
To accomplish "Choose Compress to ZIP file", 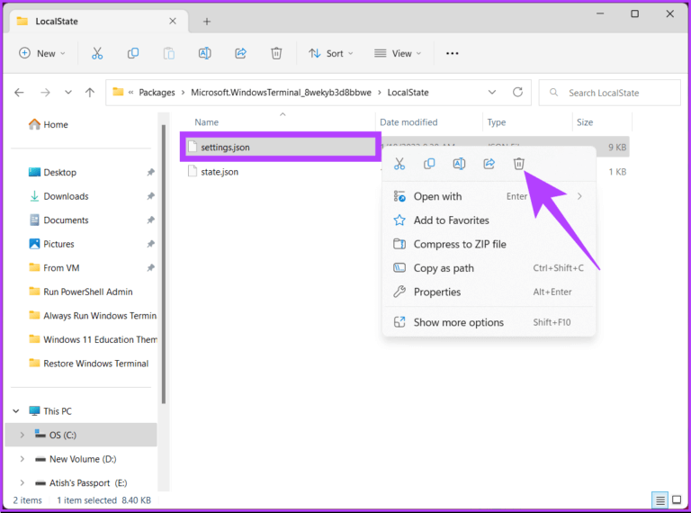I will 489,244.
